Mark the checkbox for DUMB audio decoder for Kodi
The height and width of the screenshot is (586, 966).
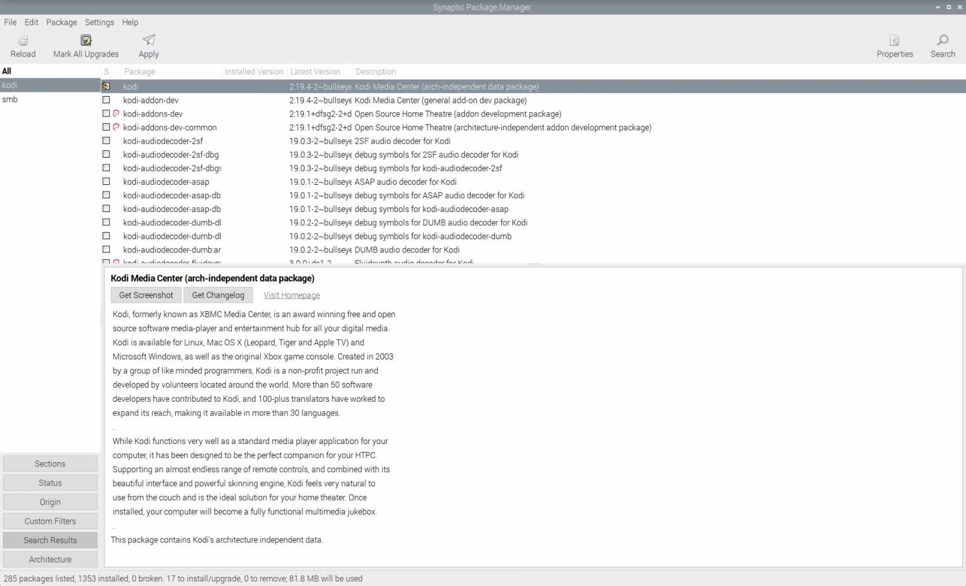106,250
